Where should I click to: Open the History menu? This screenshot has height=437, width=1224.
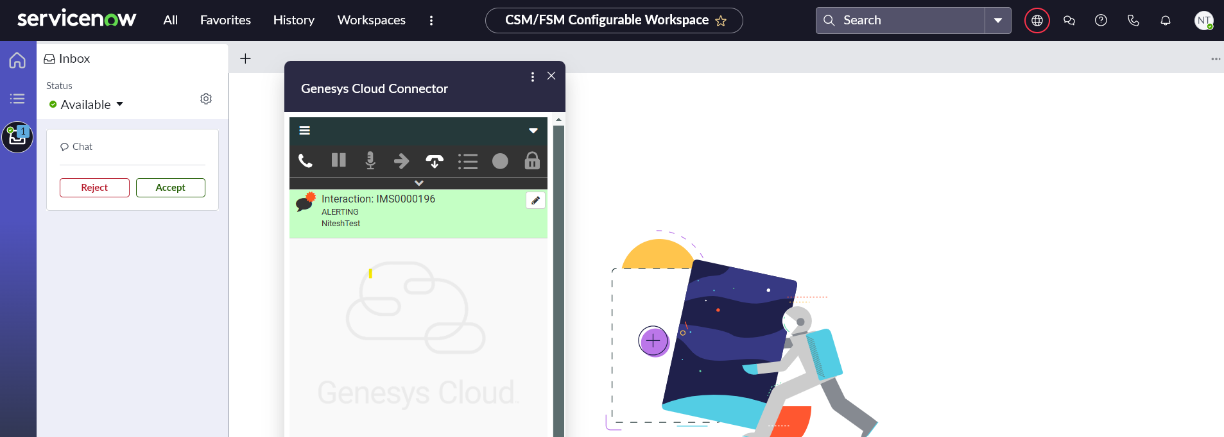coord(293,20)
